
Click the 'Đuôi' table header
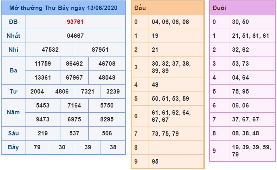tap(219, 8)
